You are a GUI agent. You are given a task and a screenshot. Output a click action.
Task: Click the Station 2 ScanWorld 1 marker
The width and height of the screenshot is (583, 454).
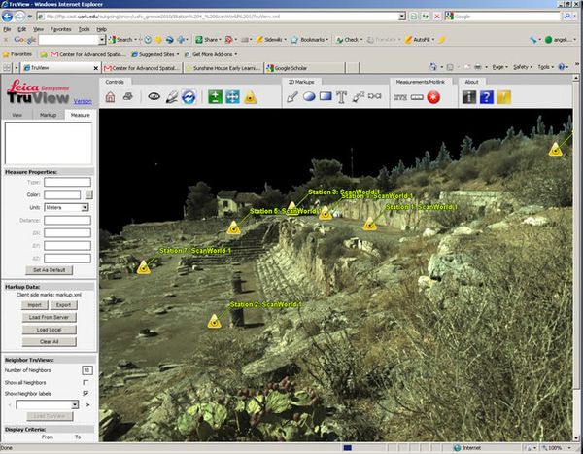pyautogui.click(x=212, y=319)
